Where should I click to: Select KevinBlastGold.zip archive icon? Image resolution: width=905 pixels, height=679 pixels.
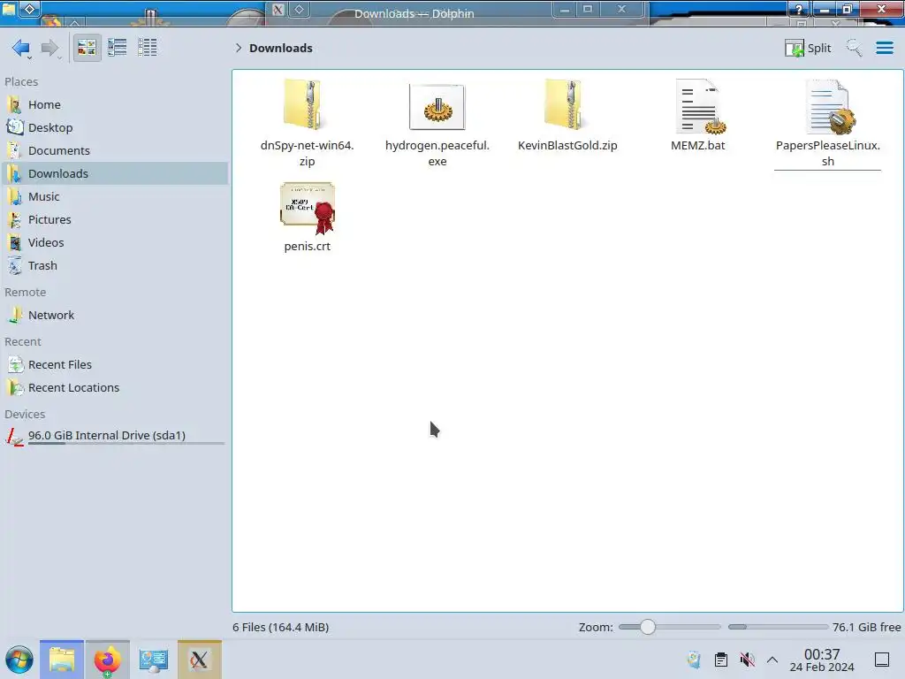(x=567, y=104)
